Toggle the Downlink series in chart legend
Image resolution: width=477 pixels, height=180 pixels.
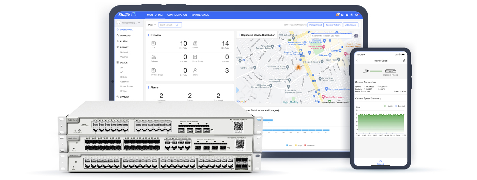pos(398,106)
